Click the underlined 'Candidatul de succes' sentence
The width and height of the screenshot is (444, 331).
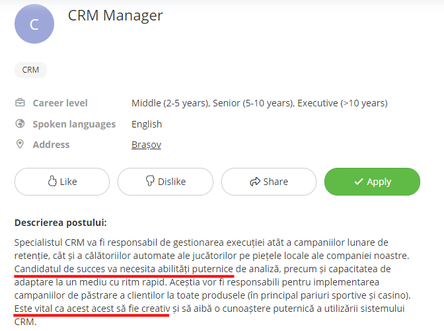click(124, 268)
